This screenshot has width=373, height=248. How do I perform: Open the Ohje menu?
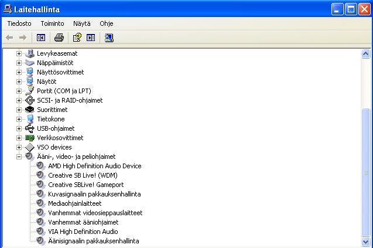pyautogui.click(x=107, y=23)
